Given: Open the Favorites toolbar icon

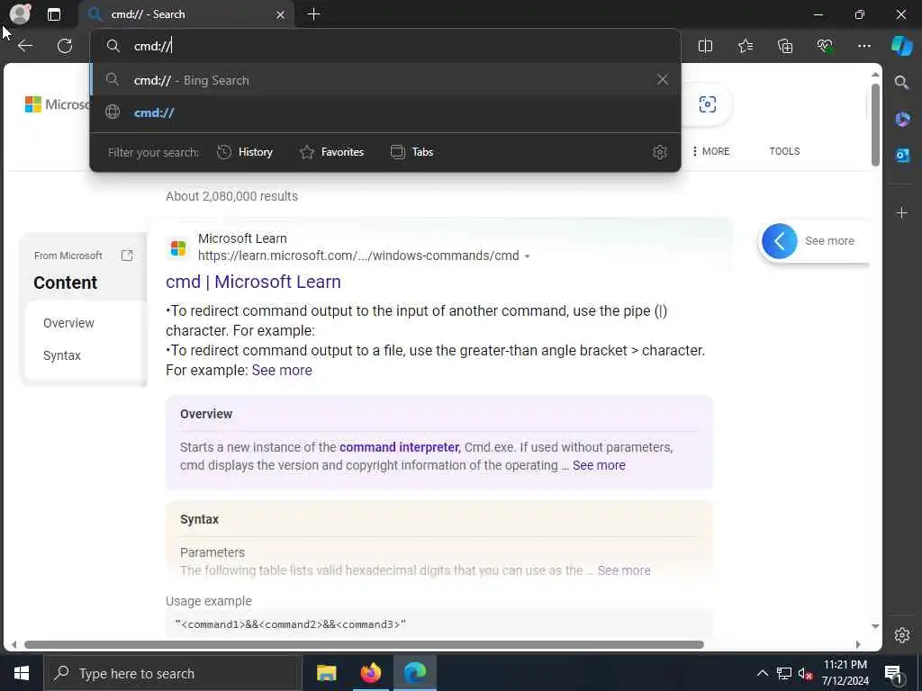Looking at the screenshot, I should 745,46.
